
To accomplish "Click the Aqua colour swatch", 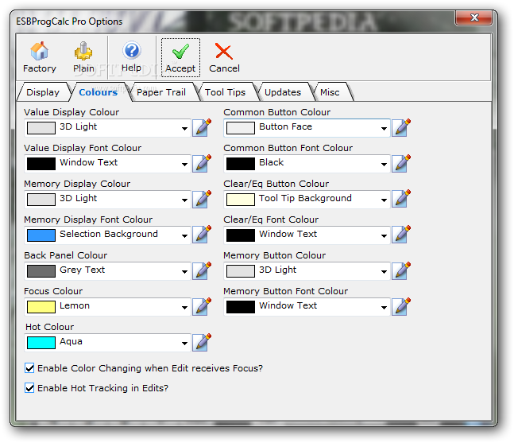I will point(41,343).
